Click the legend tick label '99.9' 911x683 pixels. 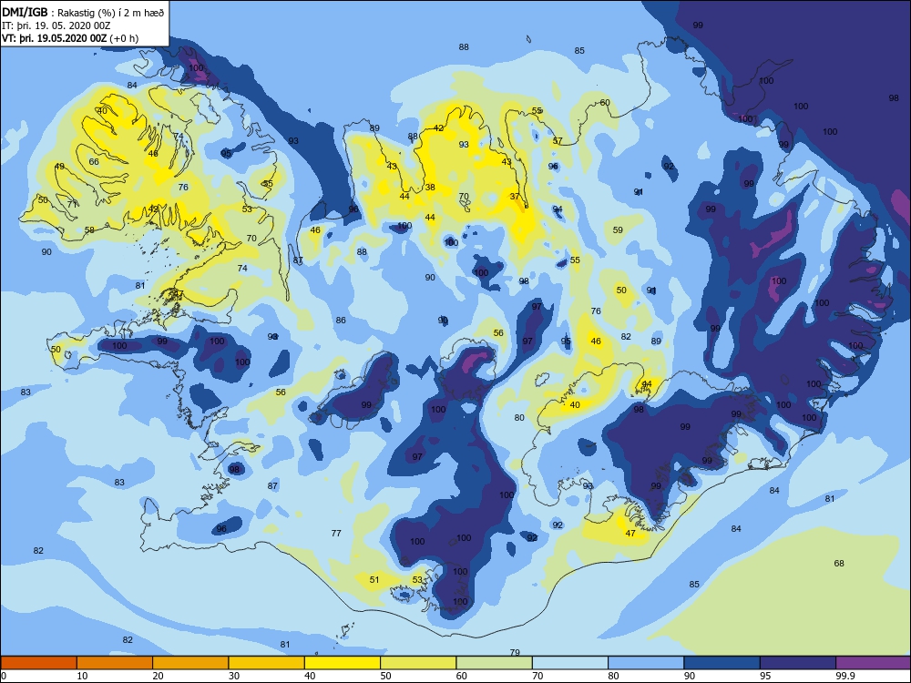point(845,676)
